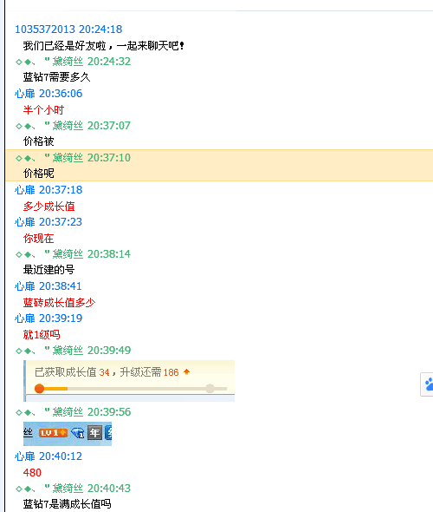
Task: Open the growth value screenshot image
Action: pyautogui.click(x=129, y=381)
